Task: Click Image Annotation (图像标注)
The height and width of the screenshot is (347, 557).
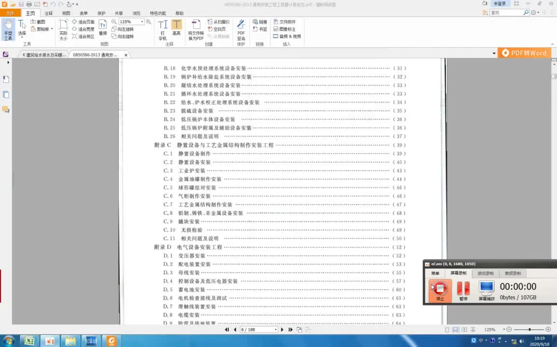Action: [284, 29]
